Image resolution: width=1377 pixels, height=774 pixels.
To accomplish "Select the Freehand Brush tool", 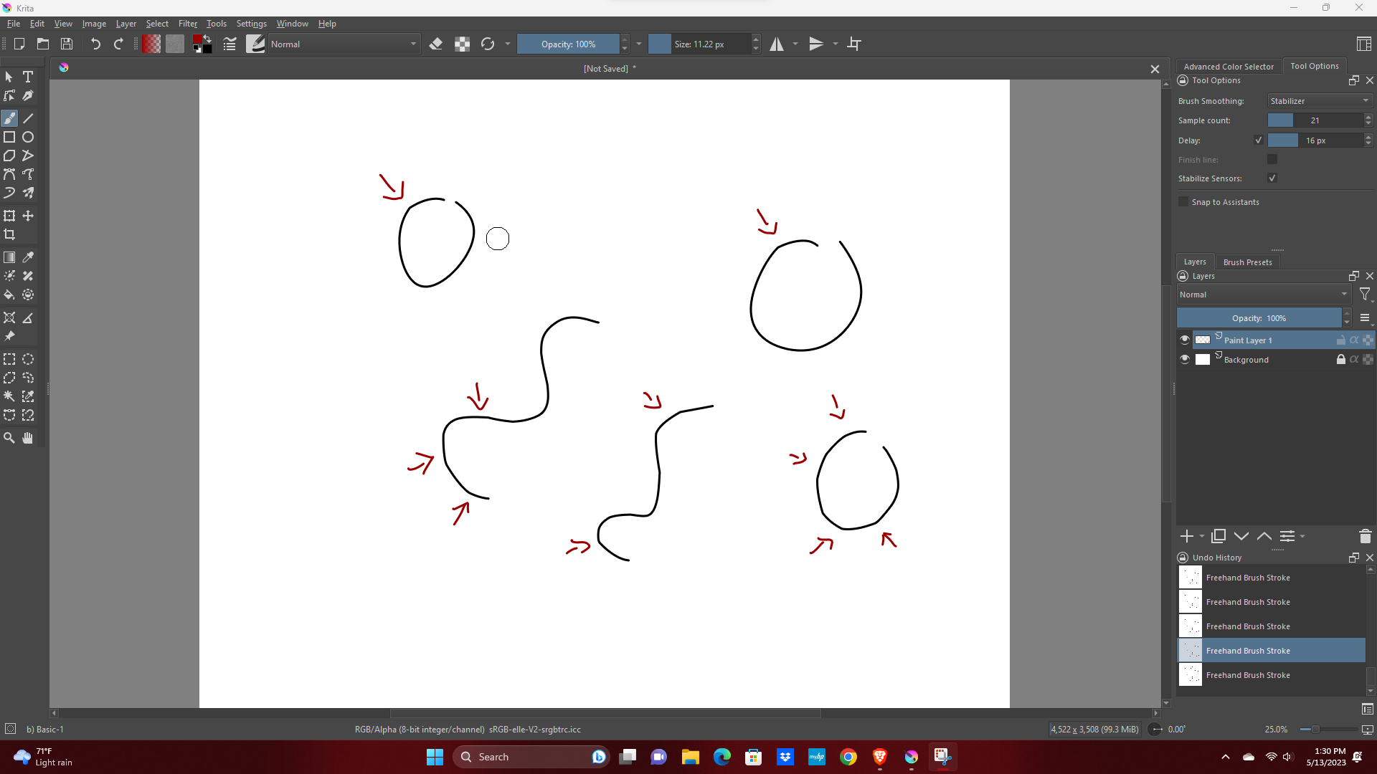I will pos(9,118).
